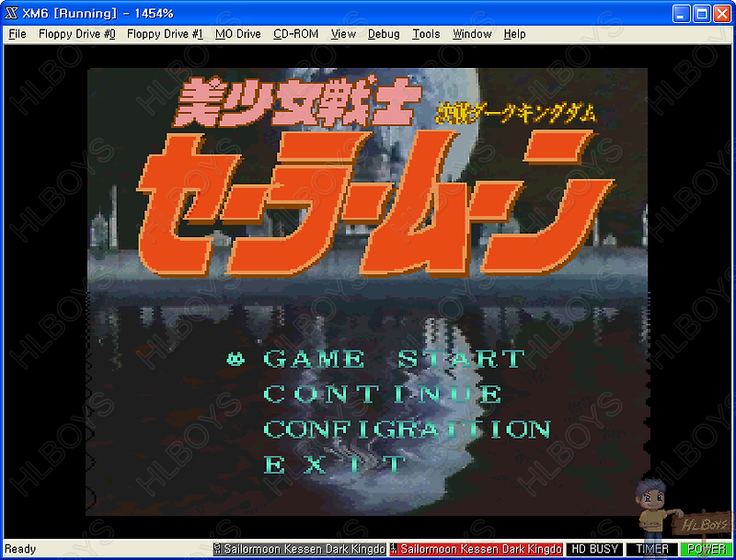Click the XM6 application icon in title bar
736x560 pixels.
tap(11, 13)
